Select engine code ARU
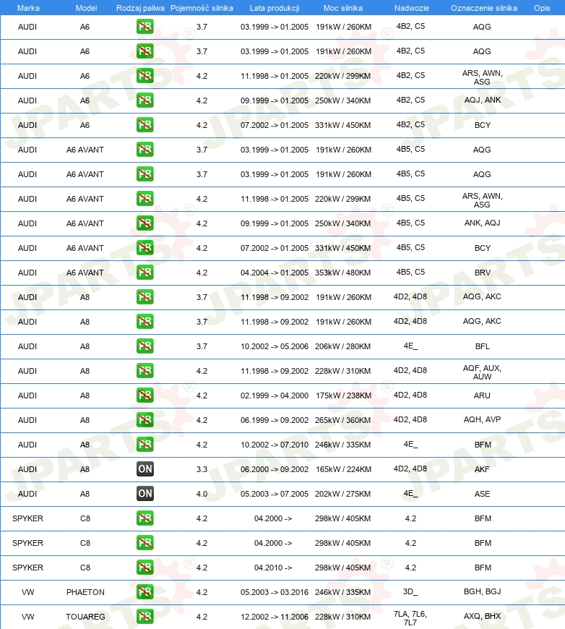Image resolution: width=565 pixels, height=629 pixels. (x=482, y=395)
